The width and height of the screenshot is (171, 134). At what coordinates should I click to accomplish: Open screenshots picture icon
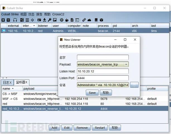[55, 20]
